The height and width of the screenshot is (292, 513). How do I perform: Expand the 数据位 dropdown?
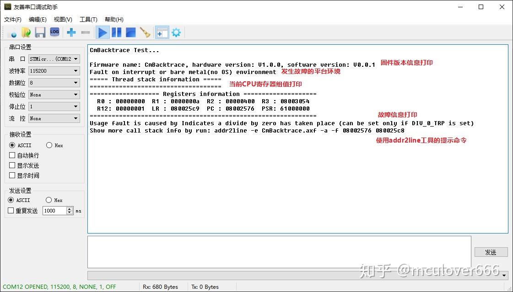pyautogui.click(x=54, y=83)
